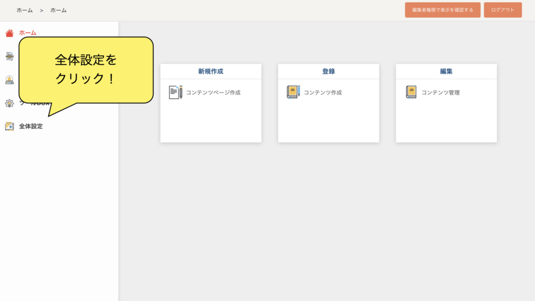Click the book-with-pen icon for コンテンツ作成
This screenshot has height=301, width=535.
(293, 92)
